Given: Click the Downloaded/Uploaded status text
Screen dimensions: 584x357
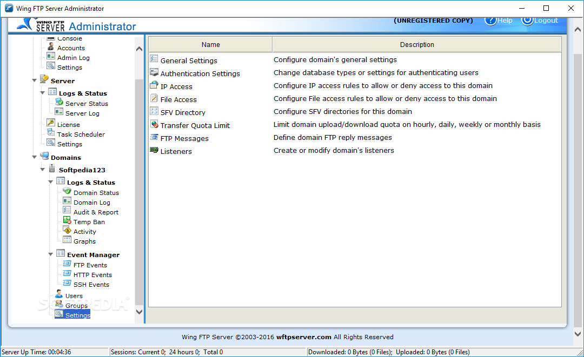Looking at the screenshot, I should [389, 352].
